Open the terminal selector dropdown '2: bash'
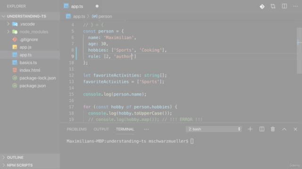The image size is (302, 169). [214, 129]
